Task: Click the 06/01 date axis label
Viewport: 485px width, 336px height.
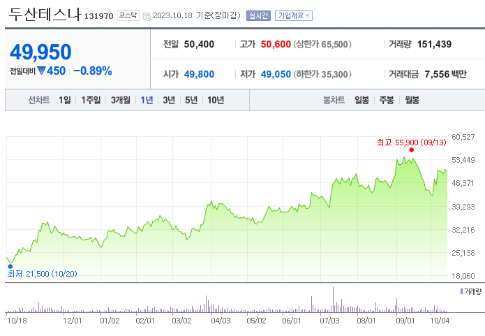Action: click(x=292, y=321)
